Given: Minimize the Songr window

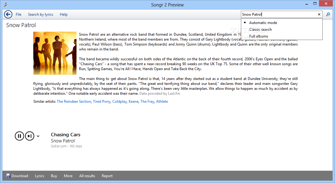Looking at the screenshot, I should pyautogui.click(x=307, y=4).
